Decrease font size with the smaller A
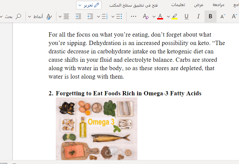 (x=223, y=16)
